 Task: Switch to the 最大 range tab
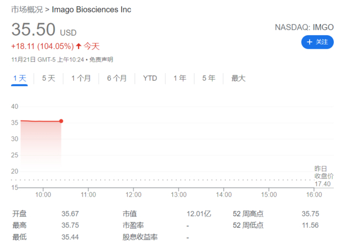(x=238, y=79)
